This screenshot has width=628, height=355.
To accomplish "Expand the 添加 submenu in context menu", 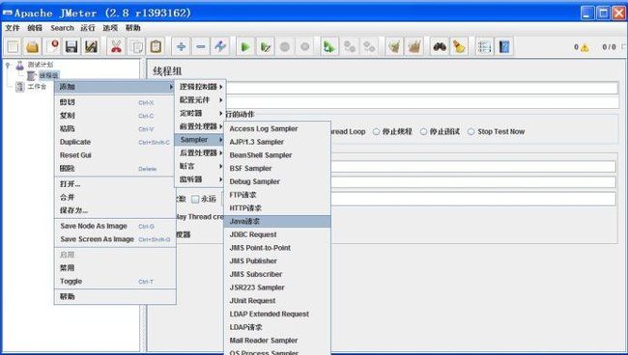I will click(x=115, y=87).
